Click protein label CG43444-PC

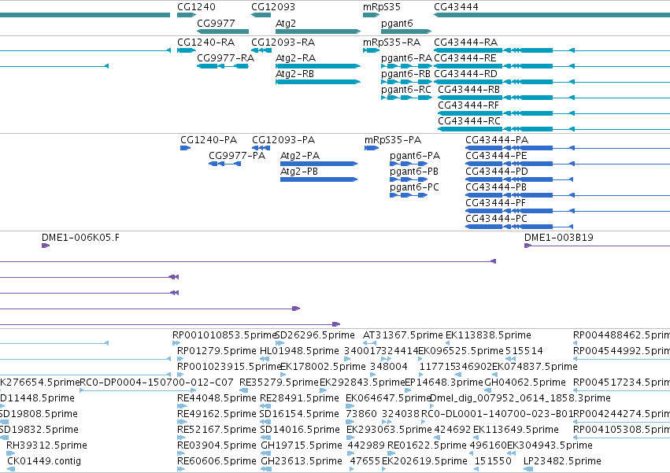497,218
